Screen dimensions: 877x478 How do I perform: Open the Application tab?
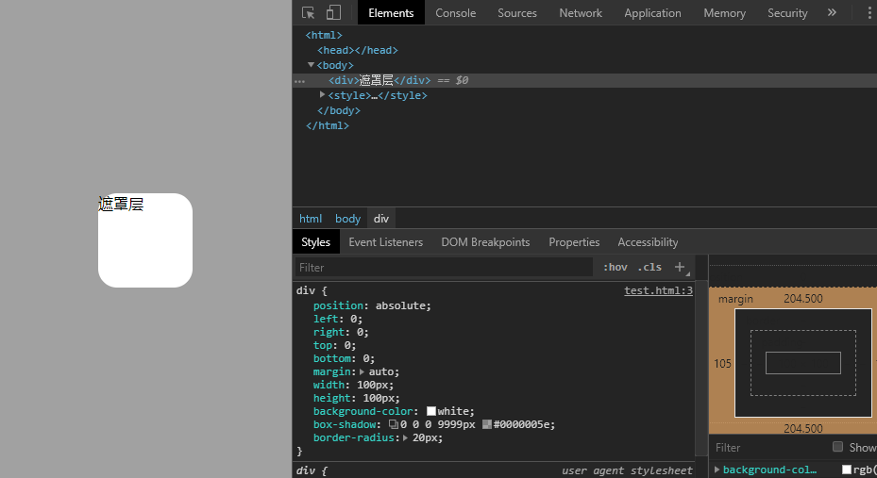tap(652, 13)
